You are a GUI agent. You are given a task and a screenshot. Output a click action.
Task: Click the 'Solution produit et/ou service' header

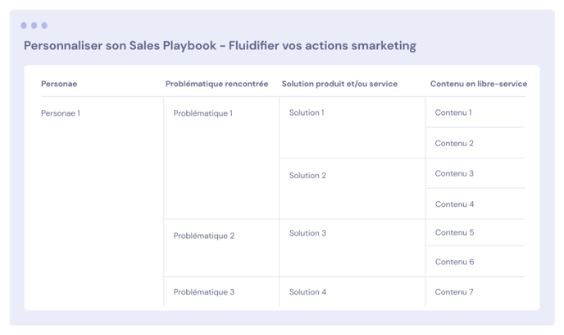(x=339, y=84)
